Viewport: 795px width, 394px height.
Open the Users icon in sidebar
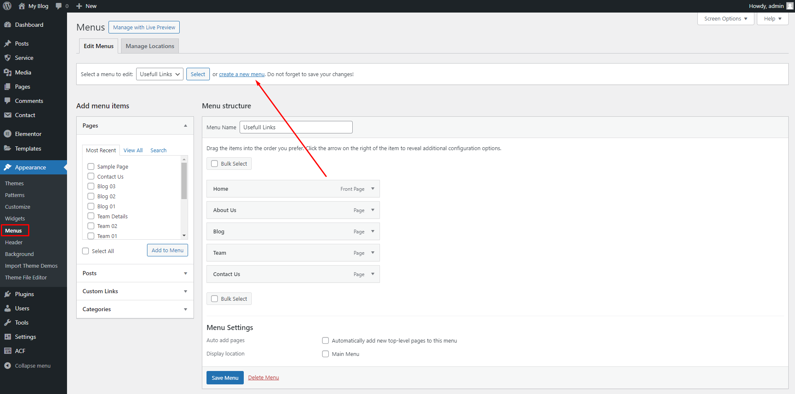click(x=8, y=308)
